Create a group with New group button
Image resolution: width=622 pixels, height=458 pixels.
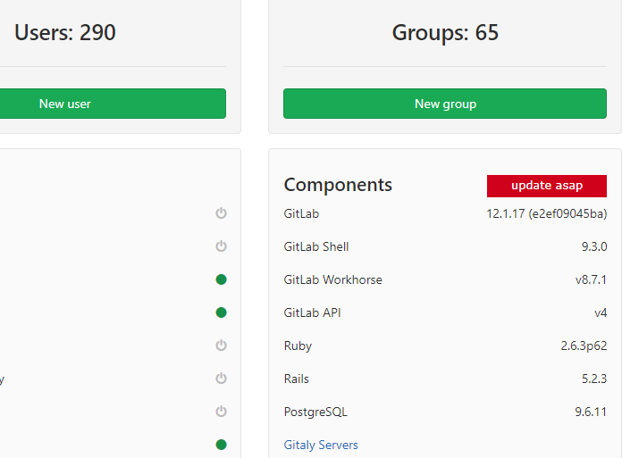[x=445, y=104]
